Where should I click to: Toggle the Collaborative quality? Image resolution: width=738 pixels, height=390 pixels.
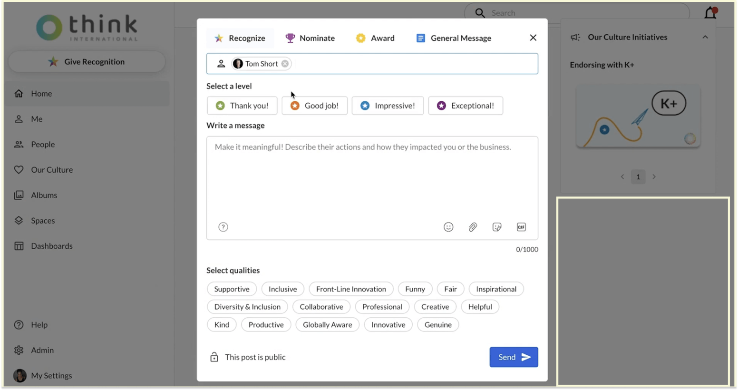tap(321, 307)
